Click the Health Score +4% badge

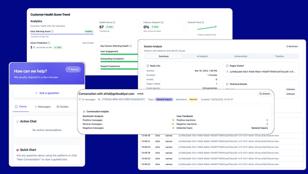pyautogui.click(x=109, y=27)
